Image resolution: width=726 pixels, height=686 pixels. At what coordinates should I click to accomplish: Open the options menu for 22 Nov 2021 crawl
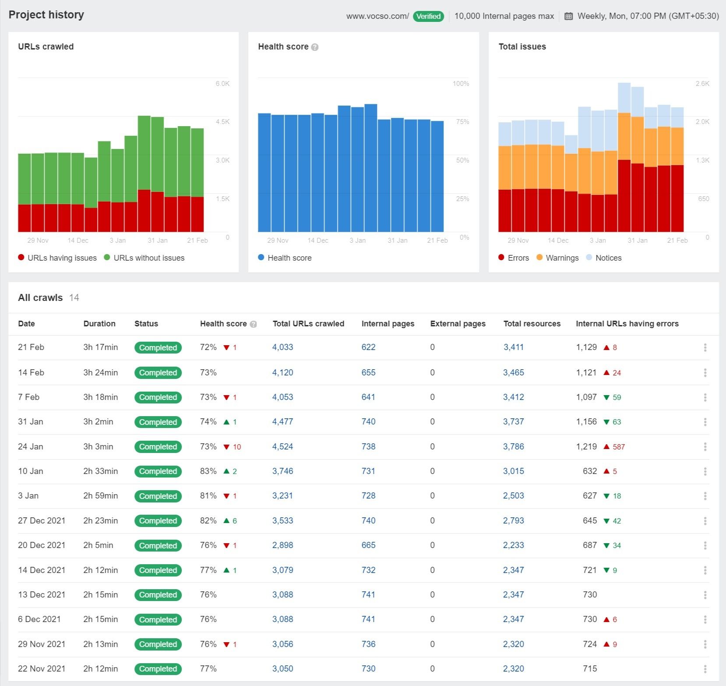coord(705,669)
